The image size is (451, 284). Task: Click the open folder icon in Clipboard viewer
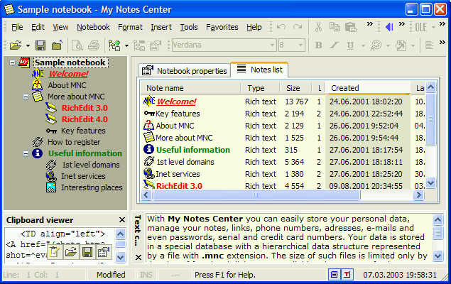click(x=71, y=252)
